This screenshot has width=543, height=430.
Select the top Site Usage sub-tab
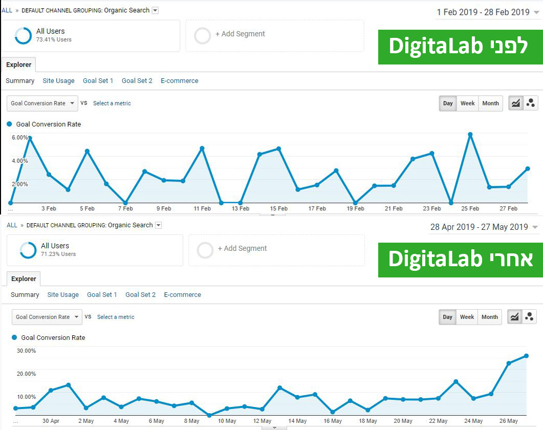(58, 81)
